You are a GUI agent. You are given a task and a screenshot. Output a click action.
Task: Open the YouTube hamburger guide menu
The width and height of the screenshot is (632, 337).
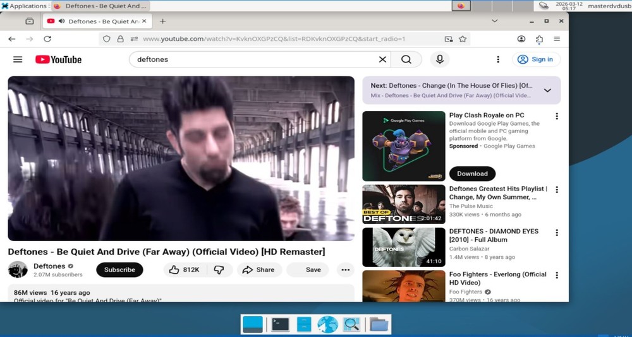click(18, 59)
